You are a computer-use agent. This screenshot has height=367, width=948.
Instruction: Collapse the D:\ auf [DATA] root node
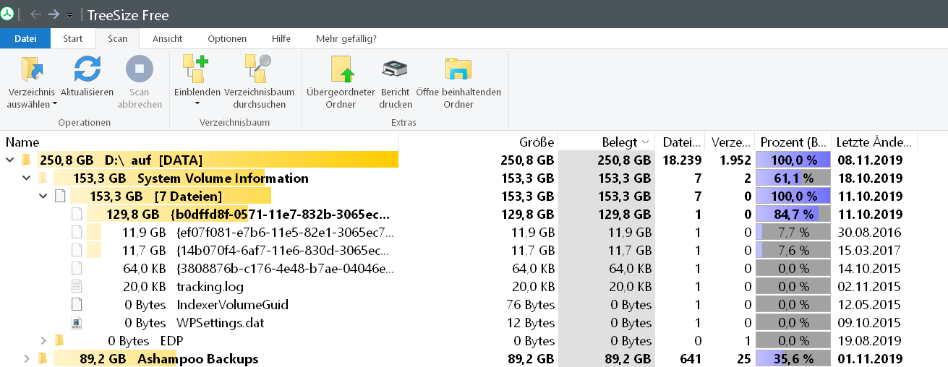tap(9, 160)
